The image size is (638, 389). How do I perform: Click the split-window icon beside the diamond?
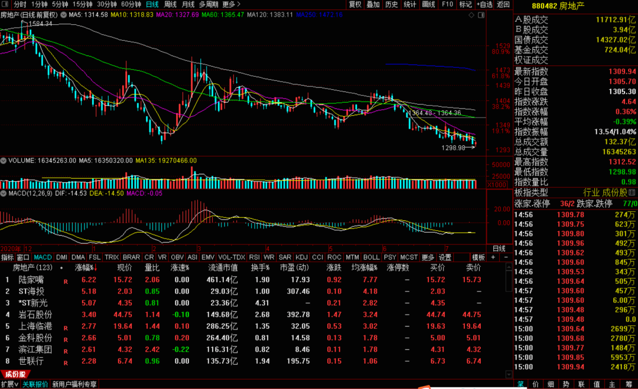point(481,15)
